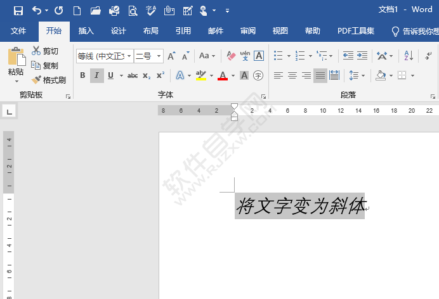Screen dimensions: 439x299
Task: Toggle Underline formatting
Action: (110, 75)
